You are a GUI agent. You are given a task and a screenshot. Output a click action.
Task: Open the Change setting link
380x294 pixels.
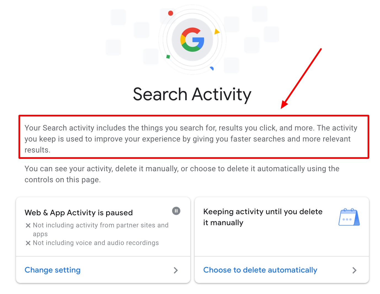(x=53, y=270)
